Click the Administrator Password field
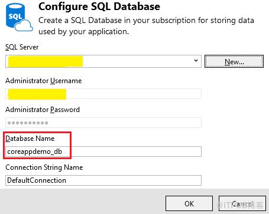 click(103, 123)
